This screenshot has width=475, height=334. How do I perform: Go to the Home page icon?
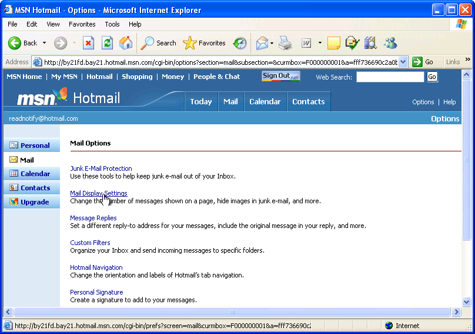pyautogui.click(x=126, y=43)
